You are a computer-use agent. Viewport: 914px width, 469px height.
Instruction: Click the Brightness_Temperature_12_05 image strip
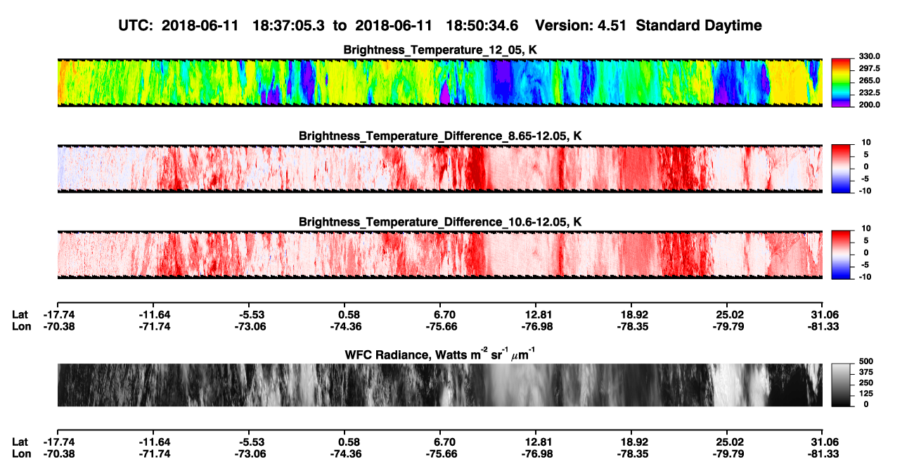(439, 83)
